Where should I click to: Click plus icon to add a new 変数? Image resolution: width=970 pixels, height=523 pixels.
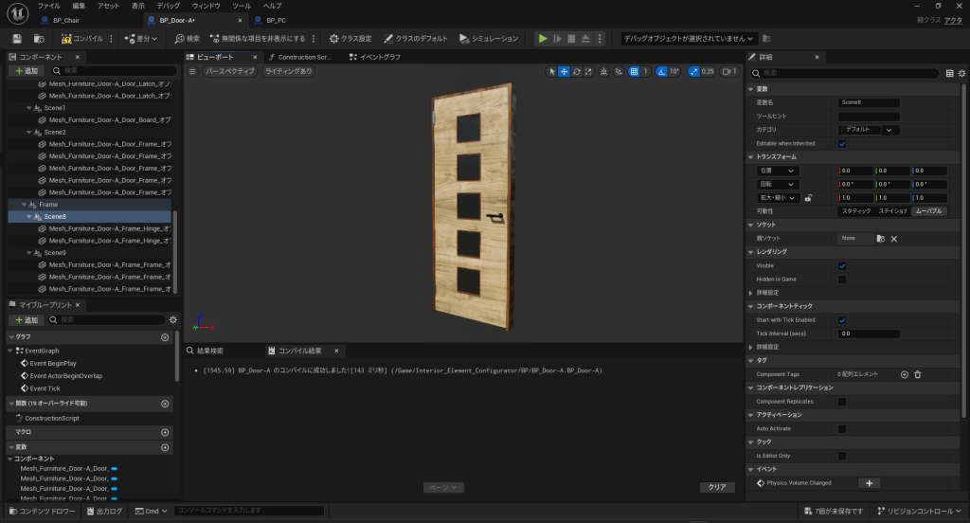[165, 447]
